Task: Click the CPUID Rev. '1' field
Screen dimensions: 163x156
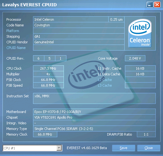Action: point(61,58)
